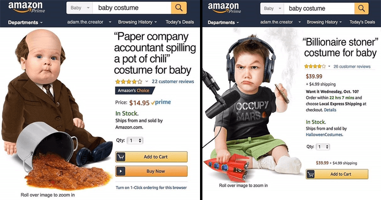
Task: Expand the Qty selector for chili costume
Action: coord(135,140)
